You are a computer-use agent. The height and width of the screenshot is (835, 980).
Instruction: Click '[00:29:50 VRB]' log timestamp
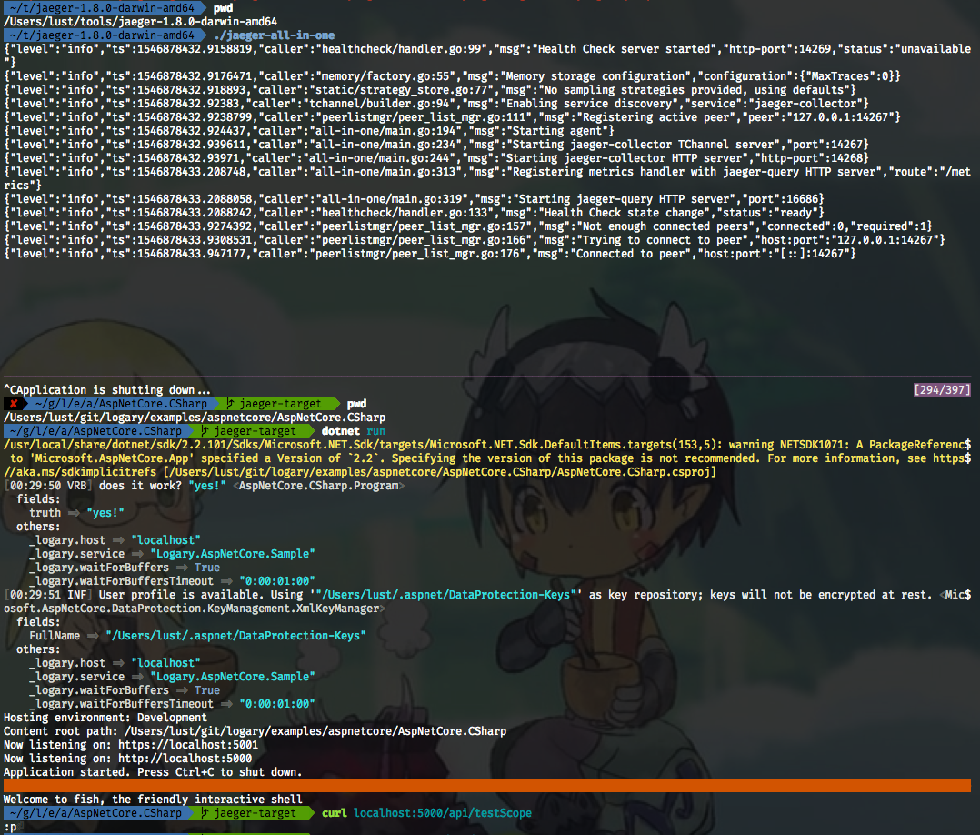click(48, 486)
